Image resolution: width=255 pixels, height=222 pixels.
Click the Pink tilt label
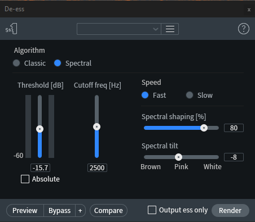click(x=181, y=167)
